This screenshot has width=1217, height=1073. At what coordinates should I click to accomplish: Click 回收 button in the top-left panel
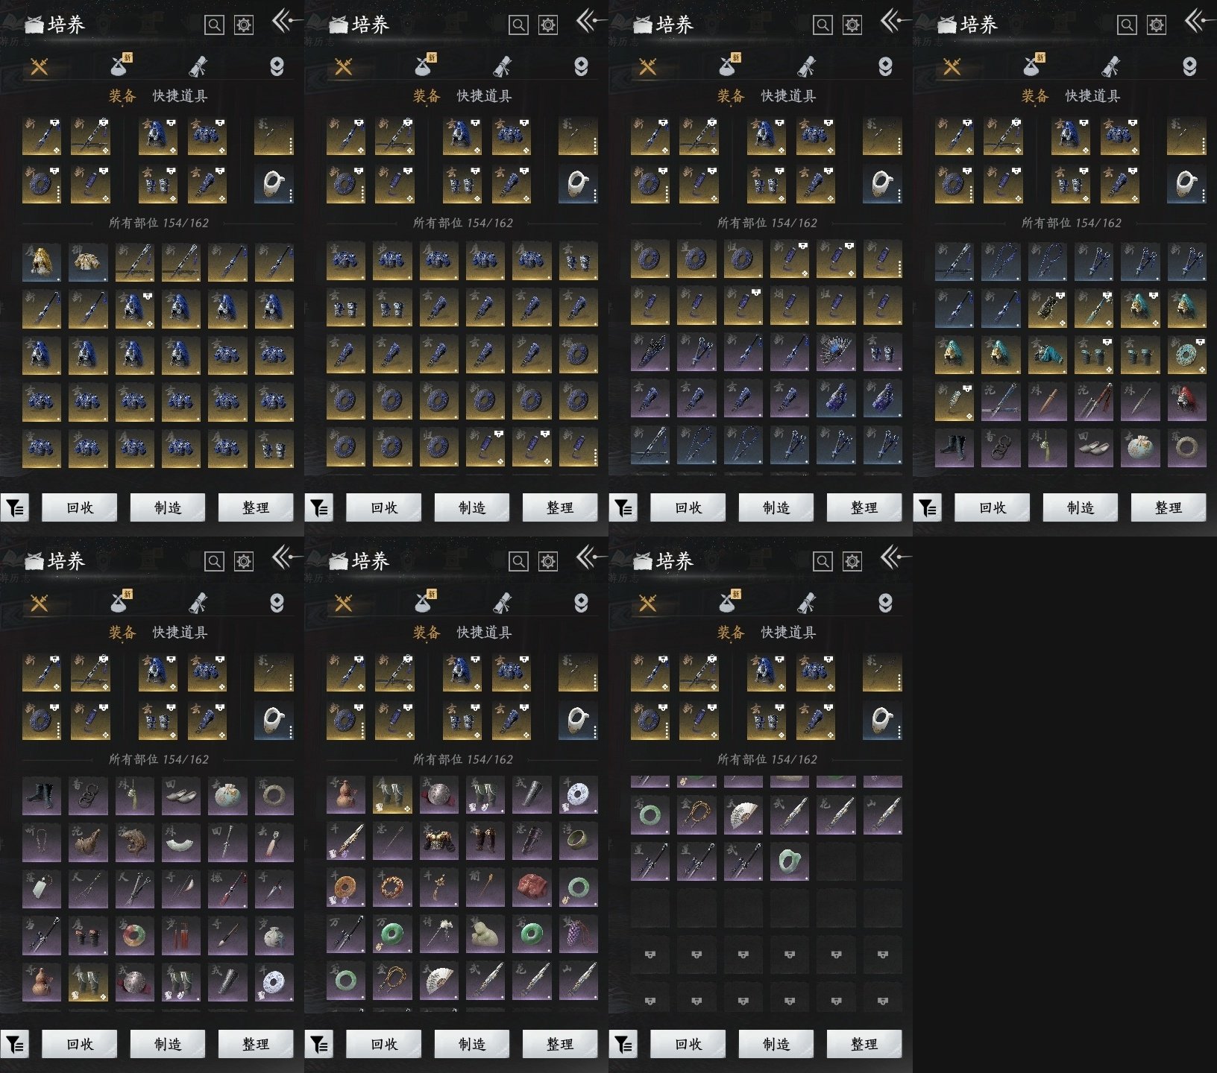click(80, 508)
